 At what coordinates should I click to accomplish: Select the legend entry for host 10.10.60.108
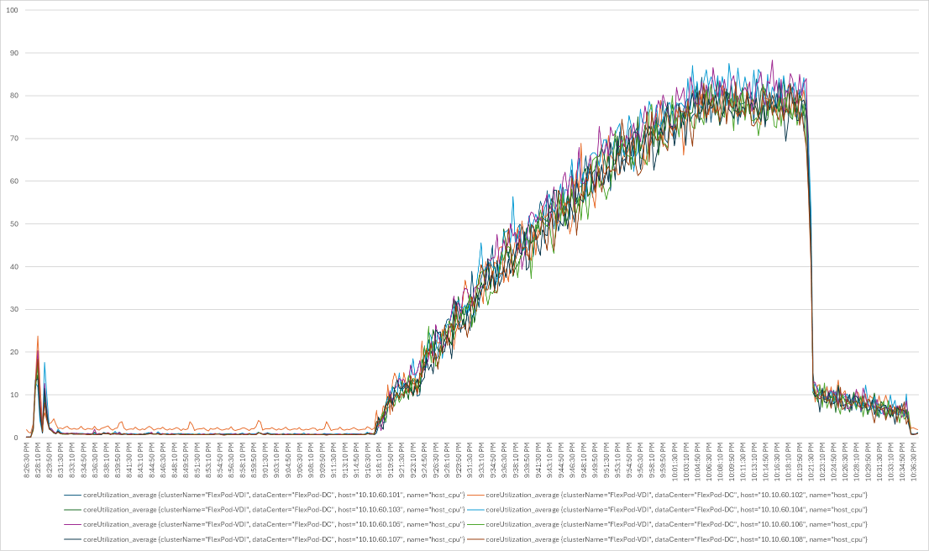tap(667, 539)
